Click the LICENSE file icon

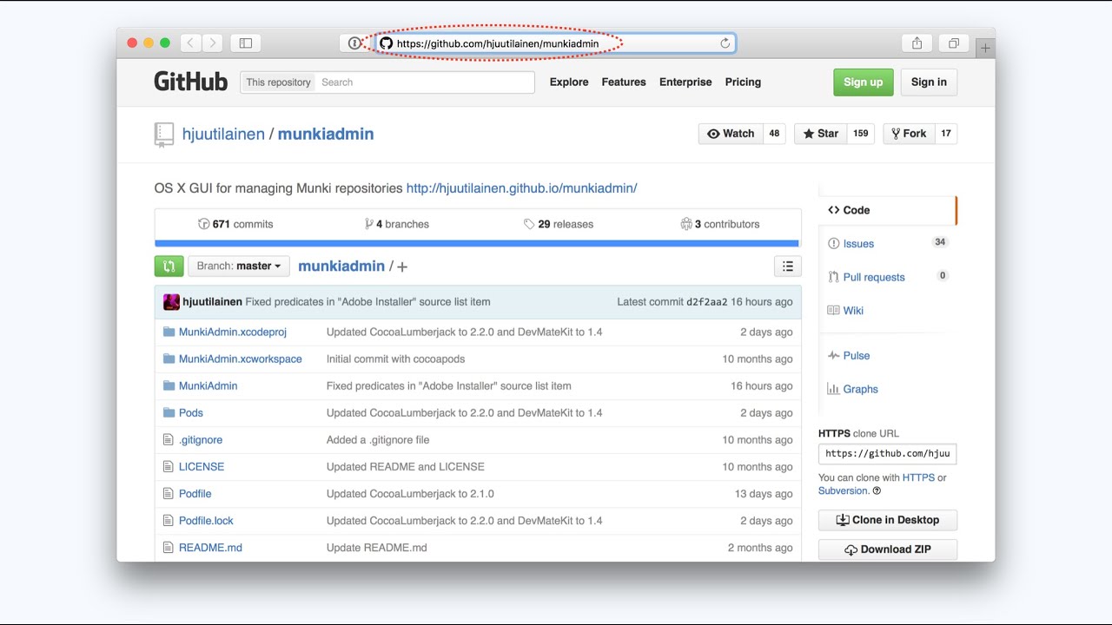169,466
